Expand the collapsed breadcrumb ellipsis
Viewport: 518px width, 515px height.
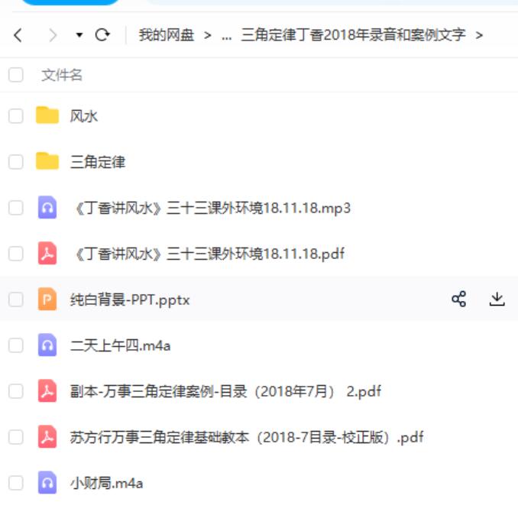[227, 36]
